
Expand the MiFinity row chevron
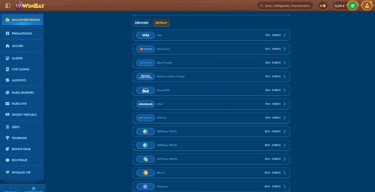[x=285, y=118]
